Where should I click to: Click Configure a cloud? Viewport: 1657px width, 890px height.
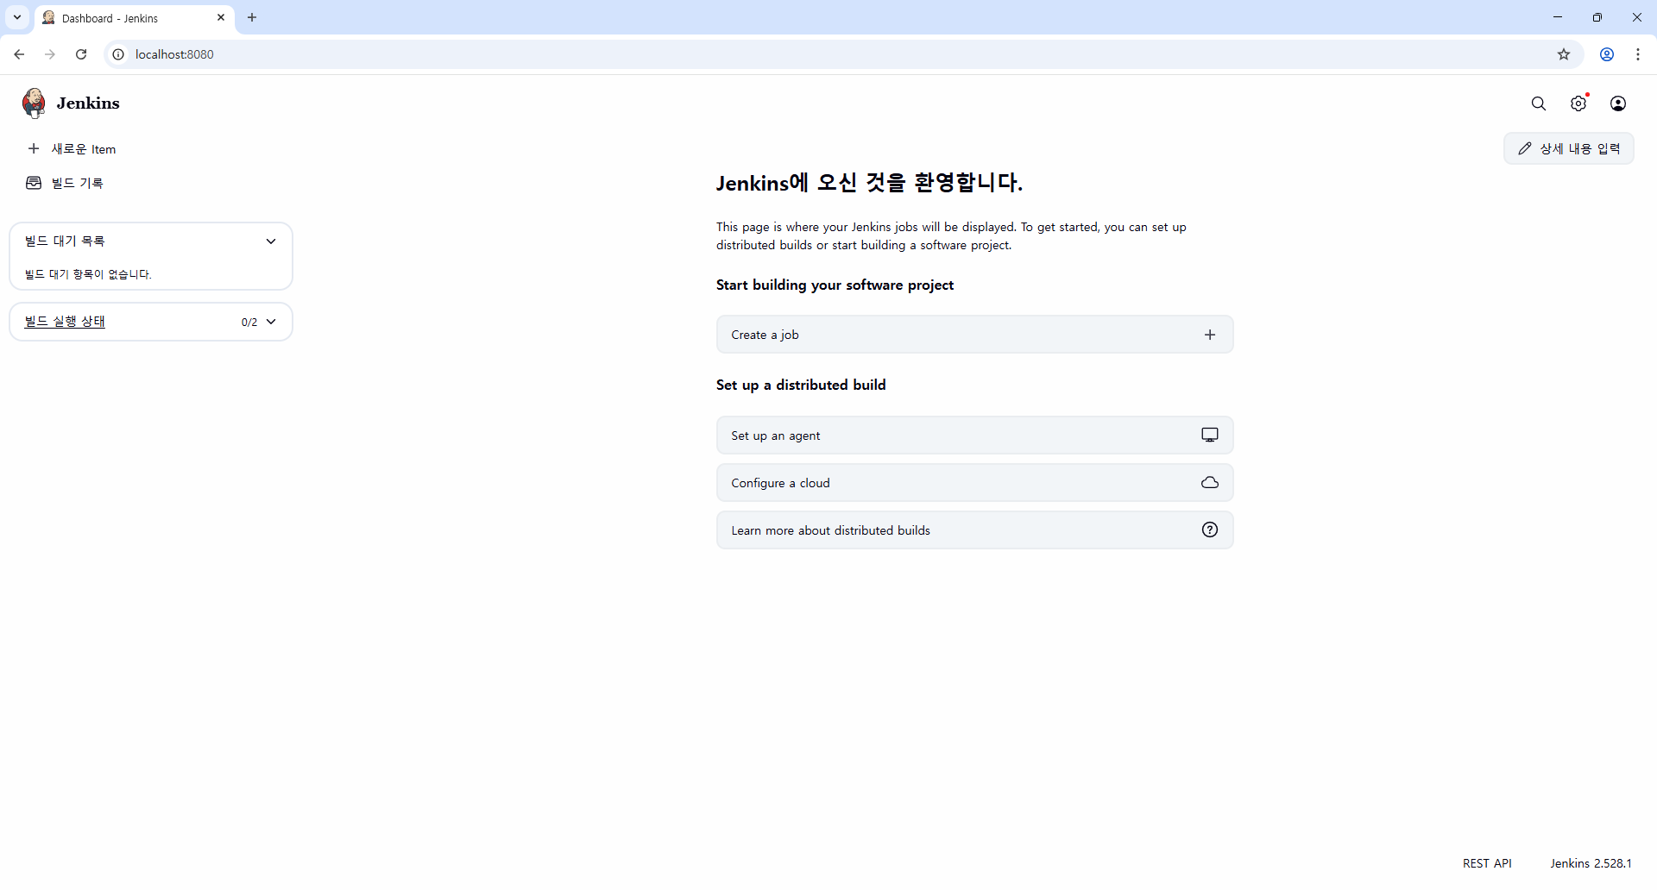(x=974, y=483)
